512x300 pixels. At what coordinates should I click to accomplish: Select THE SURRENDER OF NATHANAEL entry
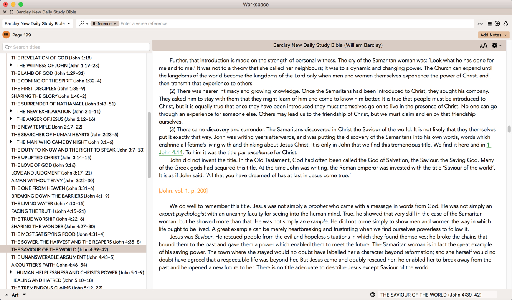tap(63, 104)
